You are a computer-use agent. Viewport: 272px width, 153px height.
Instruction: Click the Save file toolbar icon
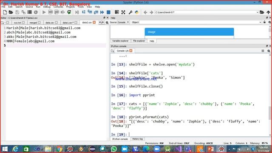(x=17, y=12)
